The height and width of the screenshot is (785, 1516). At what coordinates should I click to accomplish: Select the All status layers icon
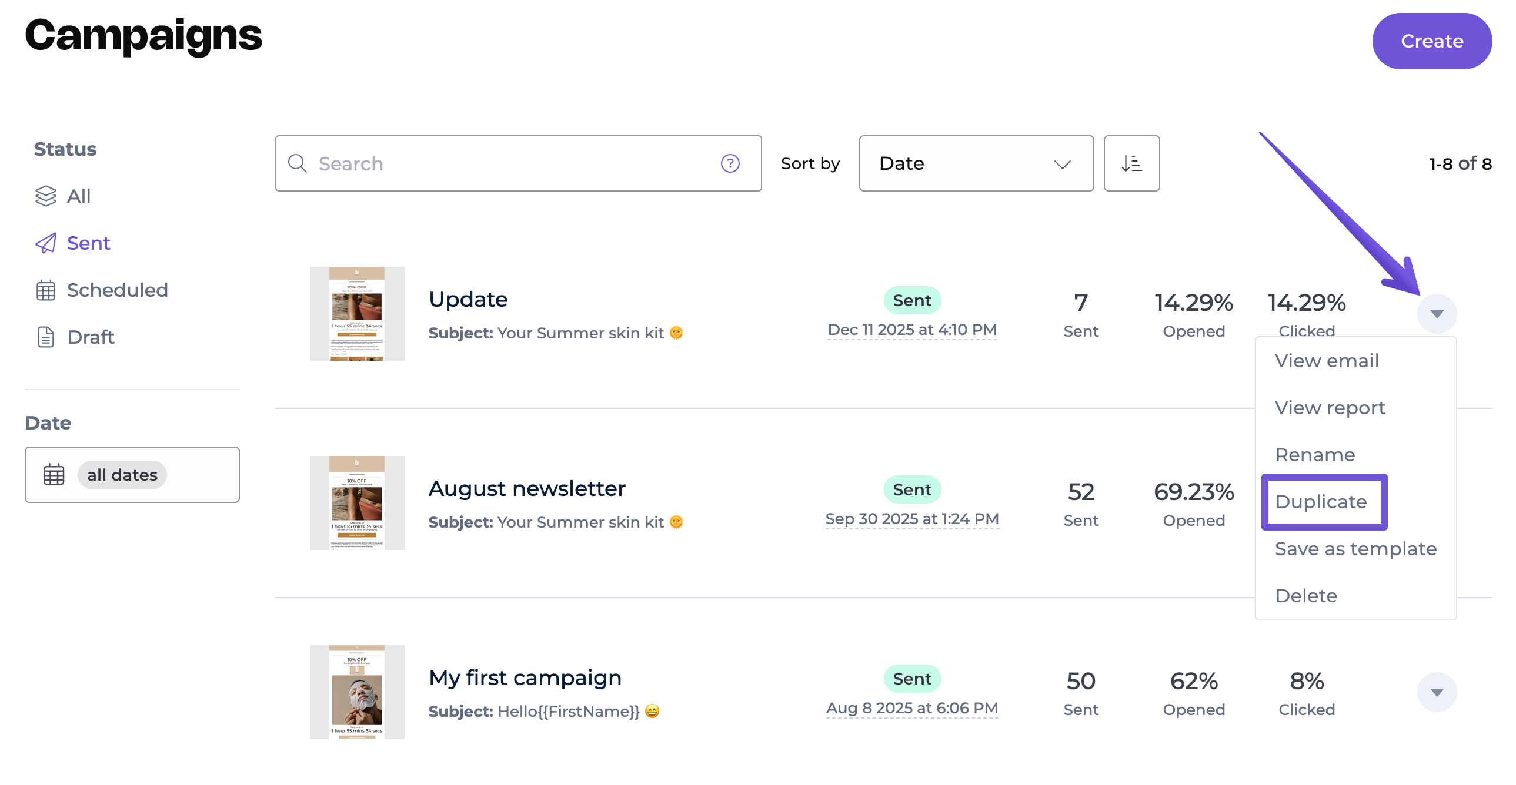[x=46, y=196]
